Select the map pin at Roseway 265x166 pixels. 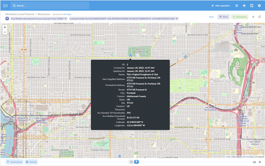tap(185, 57)
